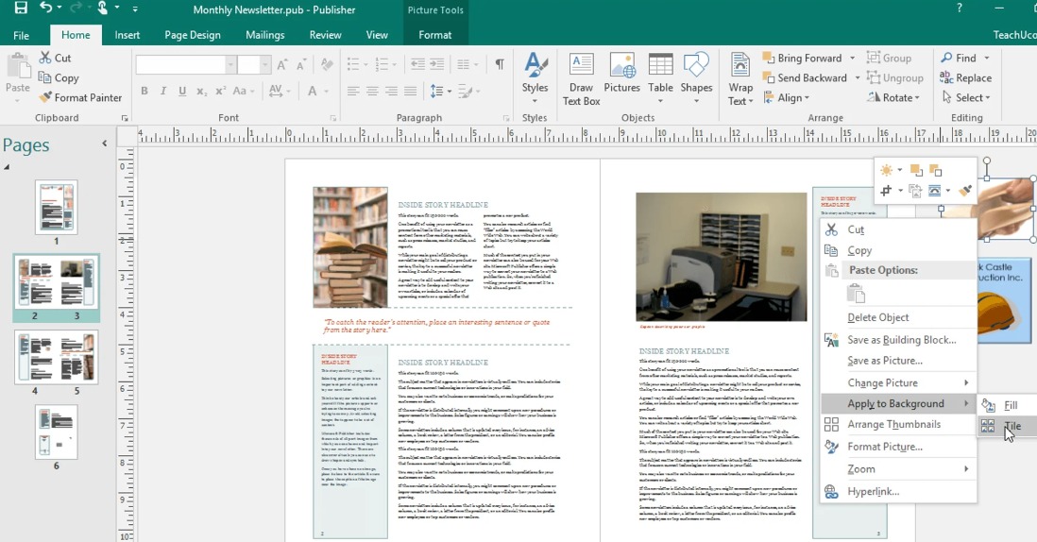Viewport: 1037px width, 542px height.
Task: Click Delete Object in context menu
Action: (x=878, y=317)
